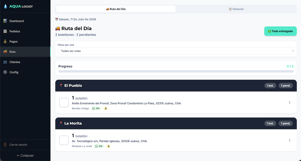Click the El Pueblo route header
The width and height of the screenshot is (301, 161).
coord(176,86)
